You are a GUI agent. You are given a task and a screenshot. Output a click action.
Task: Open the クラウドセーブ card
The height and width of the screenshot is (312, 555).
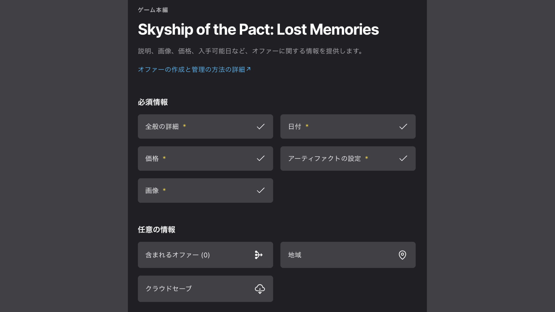coord(169,289)
